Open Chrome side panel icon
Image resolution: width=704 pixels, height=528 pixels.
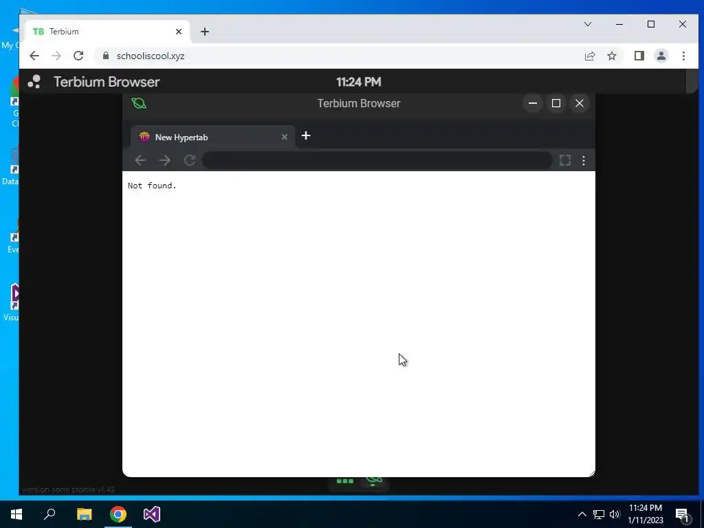click(639, 56)
